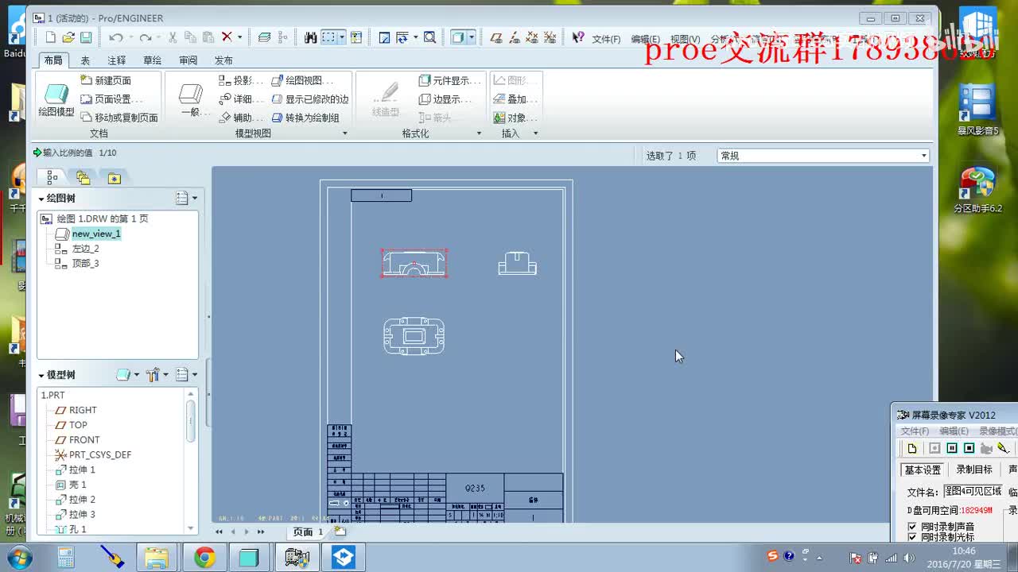The height and width of the screenshot is (572, 1018).
Task: Click 新建页面 to add a new sheet
Action: pyautogui.click(x=106, y=80)
